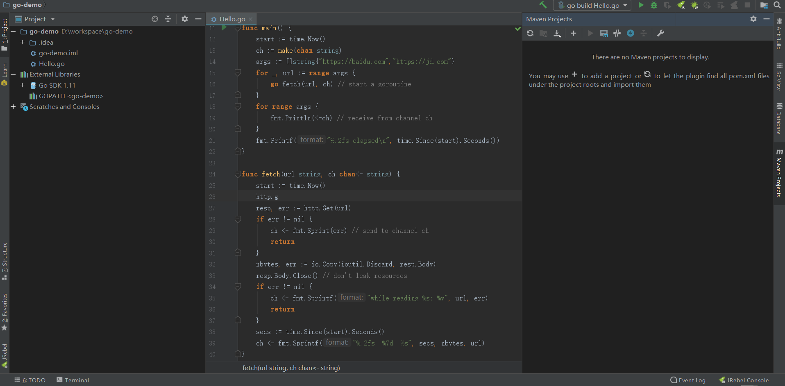Toggle the Learn tool window stripe
Image resolution: width=785 pixels, height=386 pixels.
click(x=5, y=74)
